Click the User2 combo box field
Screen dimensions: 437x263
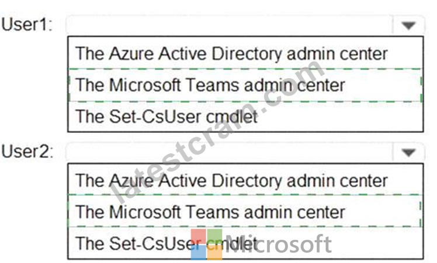click(245, 152)
